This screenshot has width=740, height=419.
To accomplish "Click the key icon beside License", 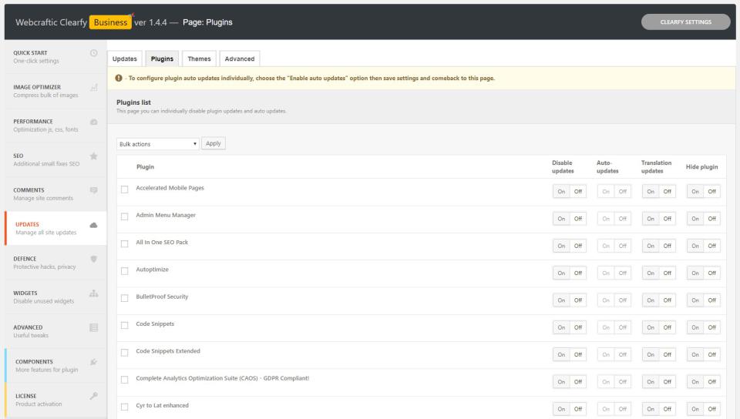I will point(93,396).
